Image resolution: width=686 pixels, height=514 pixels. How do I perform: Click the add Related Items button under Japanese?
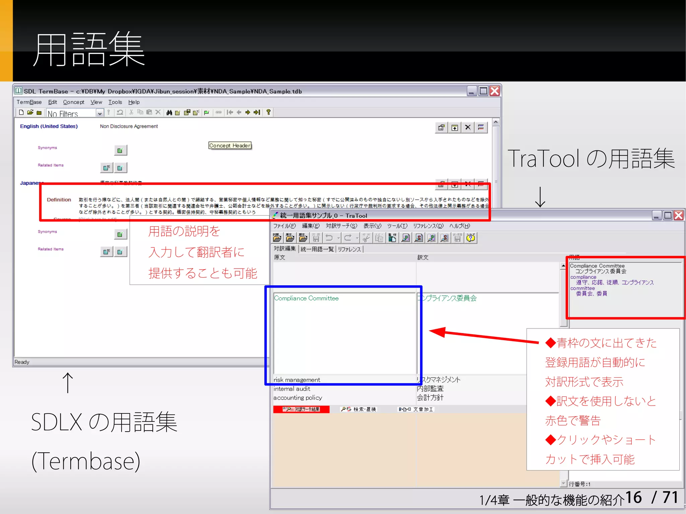pyautogui.click(x=120, y=252)
